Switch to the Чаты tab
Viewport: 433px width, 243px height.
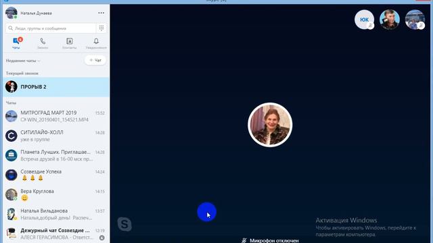pyautogui.click(x=16, y=43)
